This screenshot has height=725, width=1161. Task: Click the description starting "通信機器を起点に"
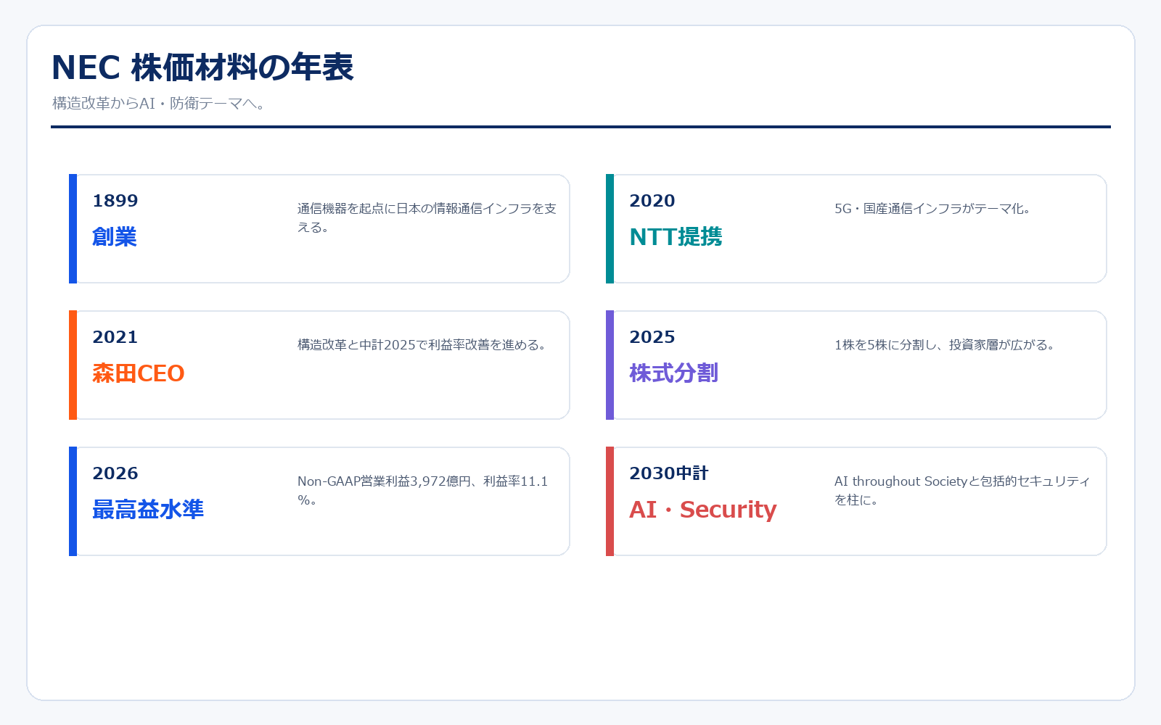point(427,217)
